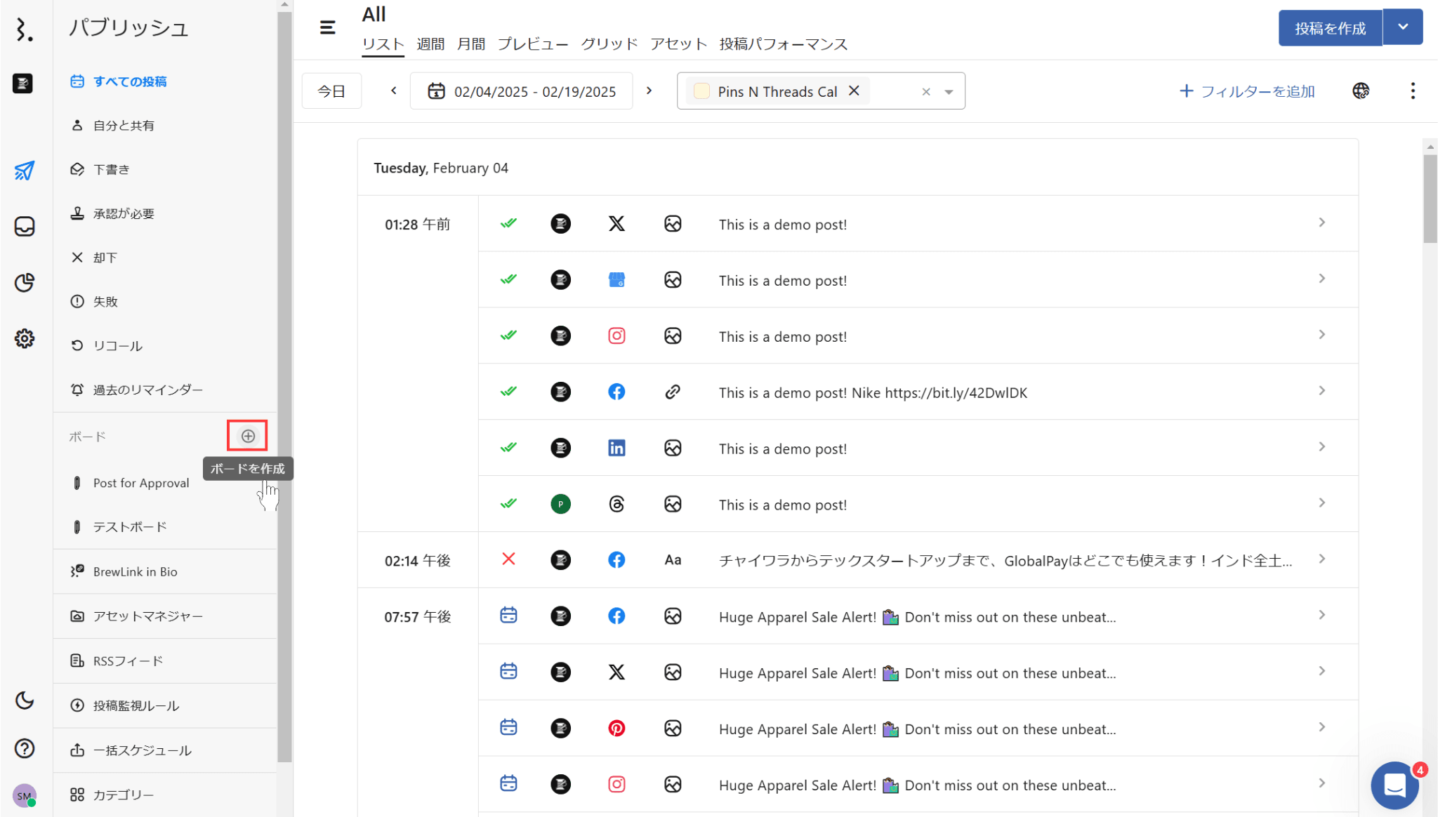Open the three-dot more options menu
1438x817 pixels.
tap(1413, 91)
